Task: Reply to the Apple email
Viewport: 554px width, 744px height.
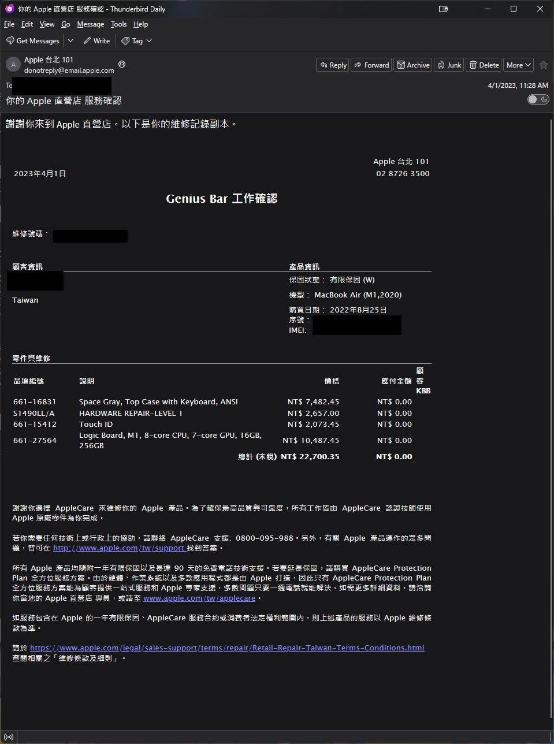Action: tap(332, 65)
